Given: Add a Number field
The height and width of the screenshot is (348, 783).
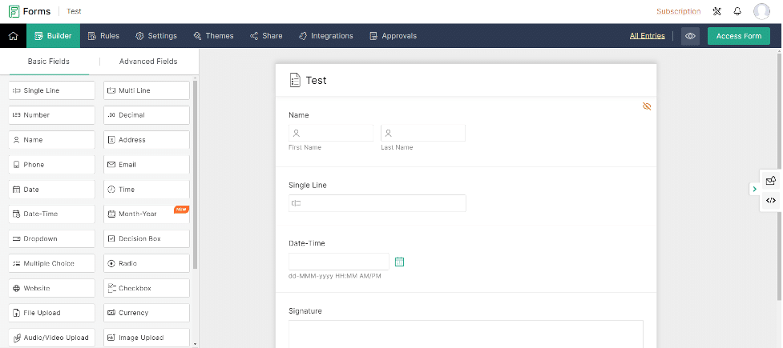Looking at the screenshot, I should click(x=51, y=114).
